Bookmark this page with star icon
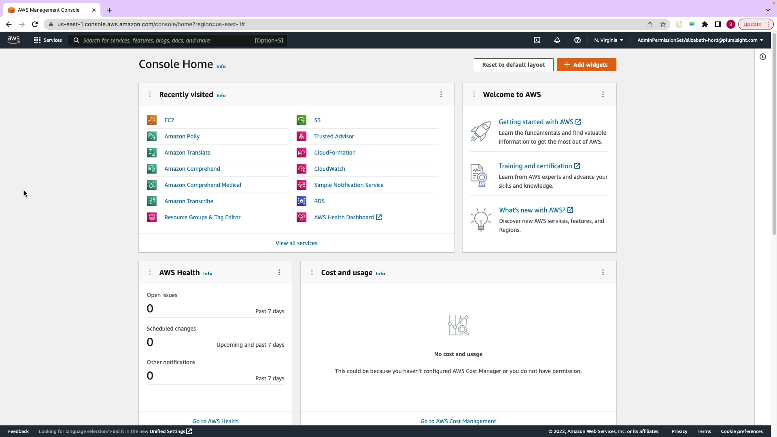This screenshot has height=437, width=777. point(663,24)
